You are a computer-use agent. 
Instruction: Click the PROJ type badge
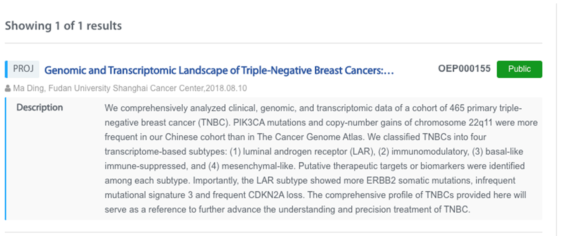(x=23, y=69)
